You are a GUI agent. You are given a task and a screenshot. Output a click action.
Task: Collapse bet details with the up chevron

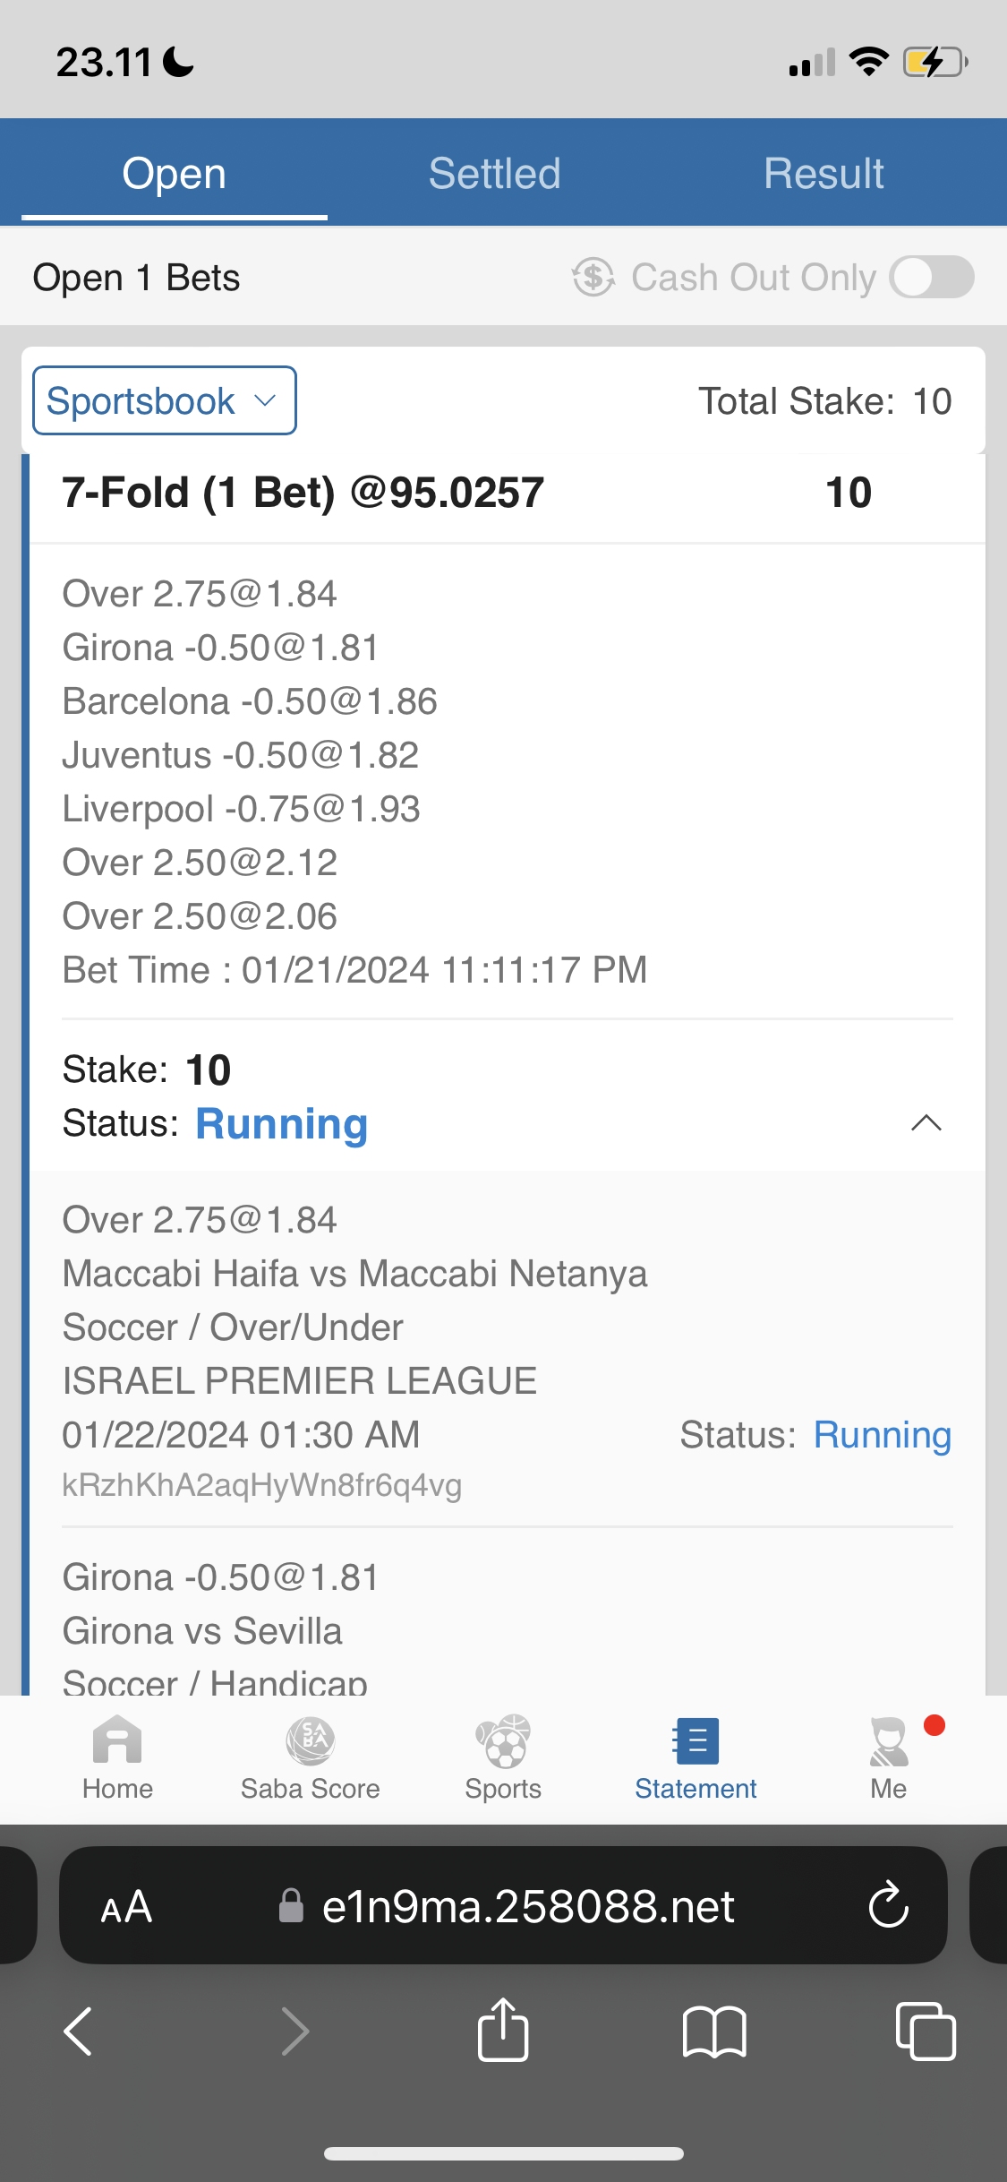point(926,1123)
